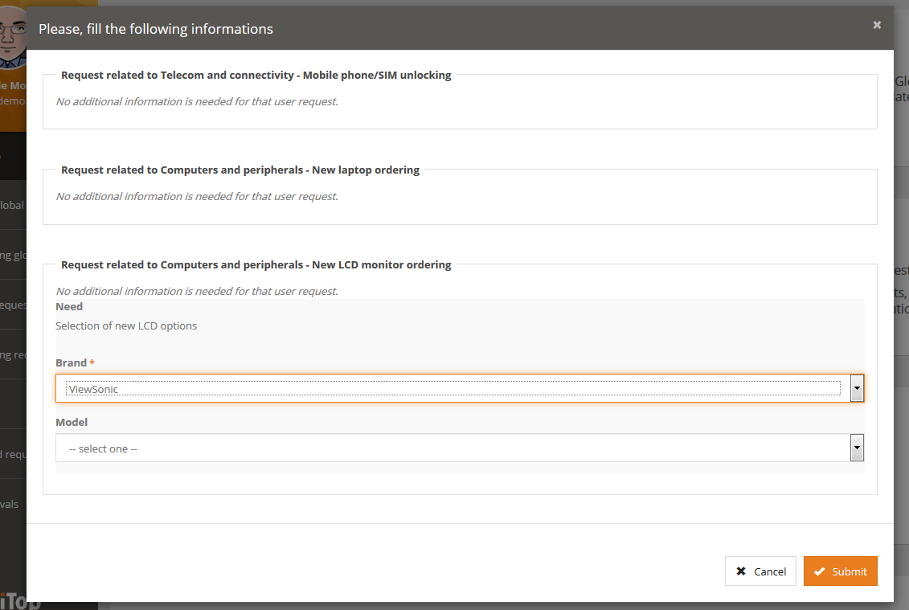Expand the Brand dropdown arrow
This screenshot has height=610, width=909.
coord(857,388)
